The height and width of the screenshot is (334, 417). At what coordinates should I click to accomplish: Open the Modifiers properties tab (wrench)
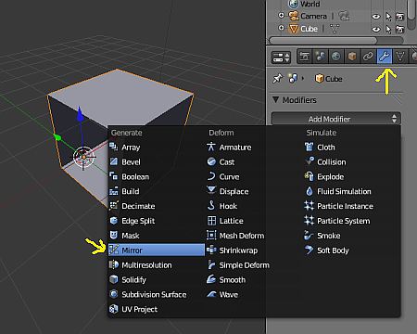coord(385,57)
